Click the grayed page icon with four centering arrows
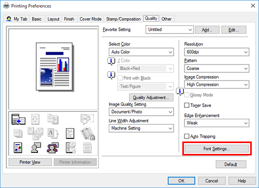Screen dimensions: 259x188 pos(35,119)
